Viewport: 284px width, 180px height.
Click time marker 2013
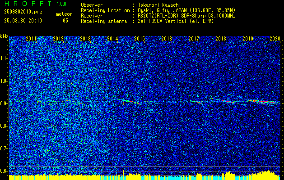(85, 38)
